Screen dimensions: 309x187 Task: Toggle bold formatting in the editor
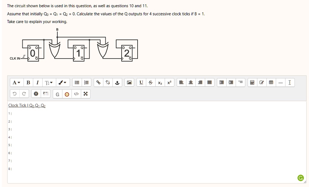coord(28,82)
